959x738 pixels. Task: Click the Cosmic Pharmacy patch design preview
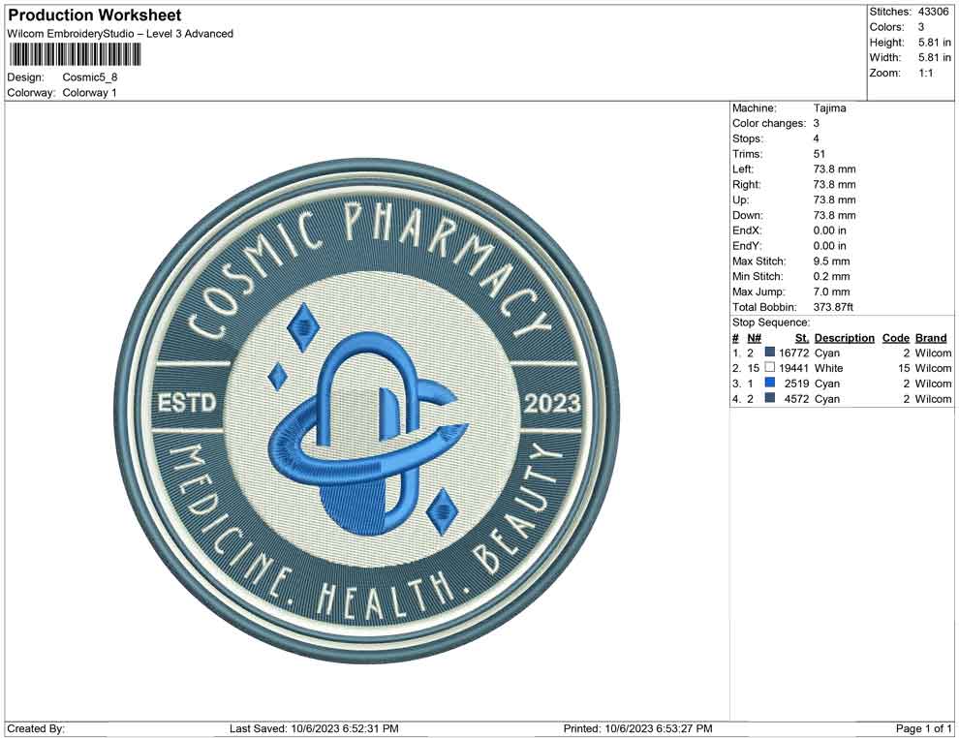(367, 413)
